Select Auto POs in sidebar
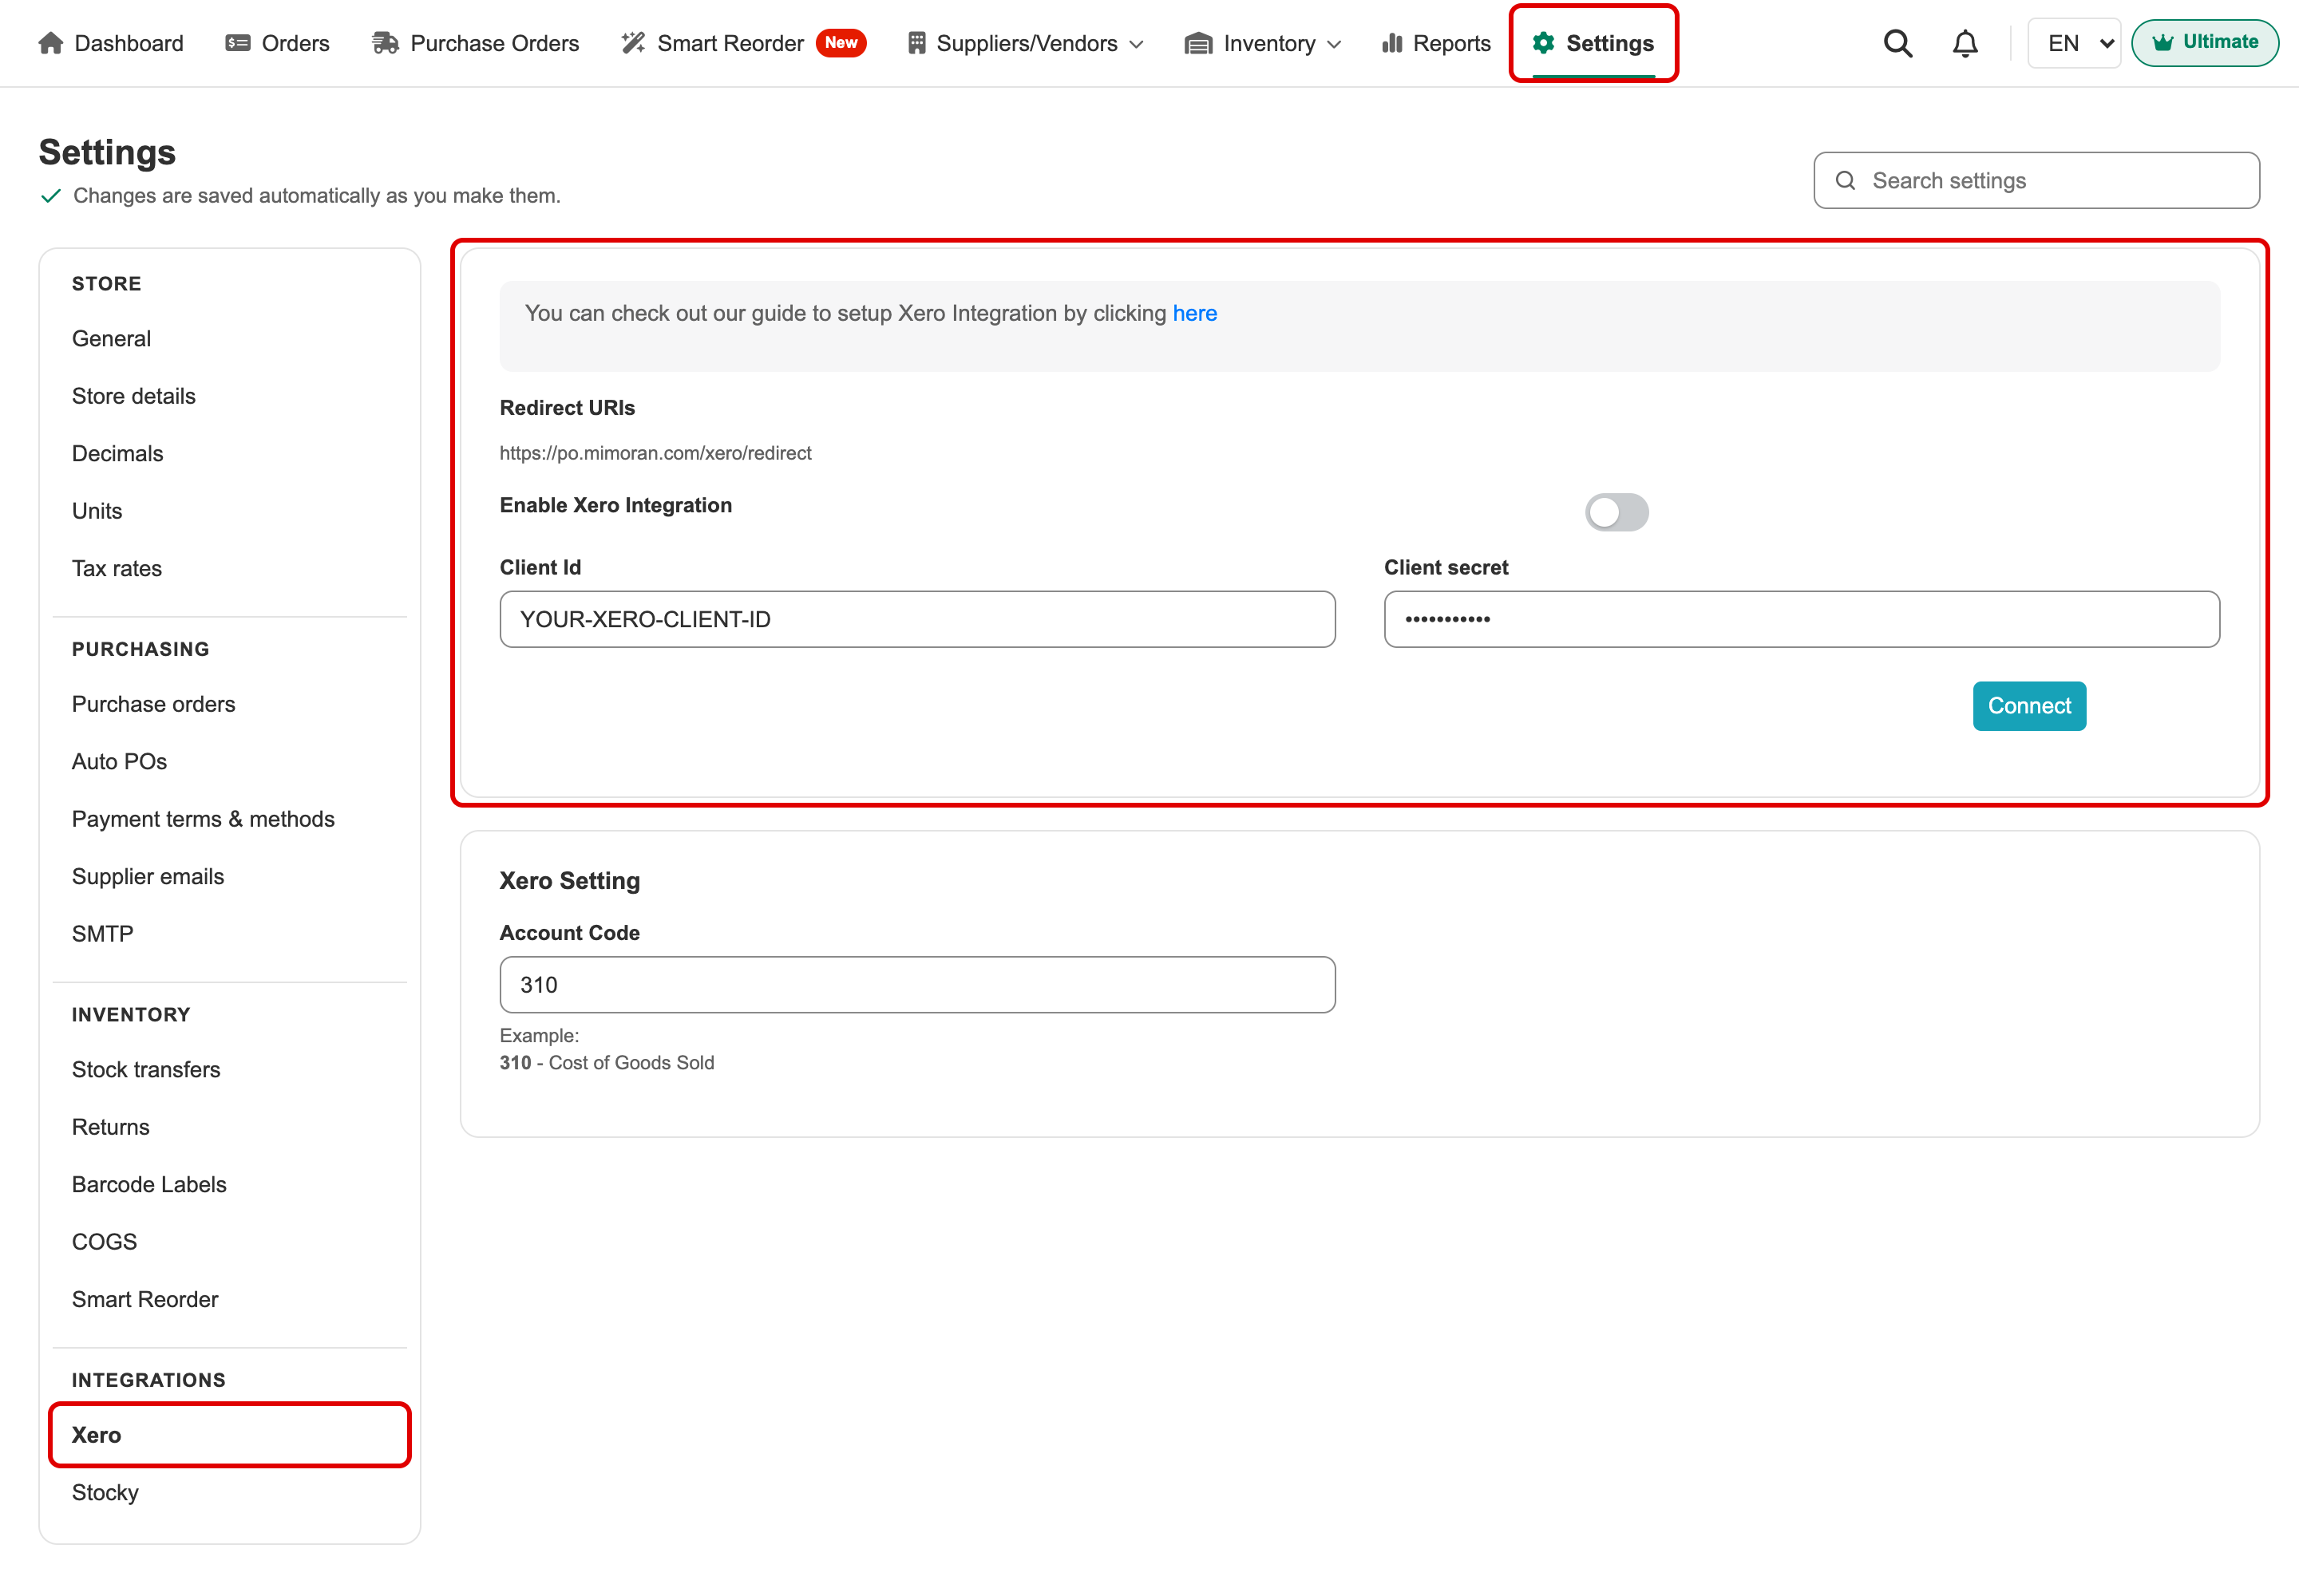 [x=119, y=761]
